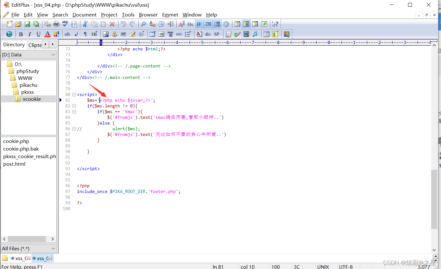Apply Italic tag with the I icon
The width and height of the screenshot is (441, 269).
[30, 34]
